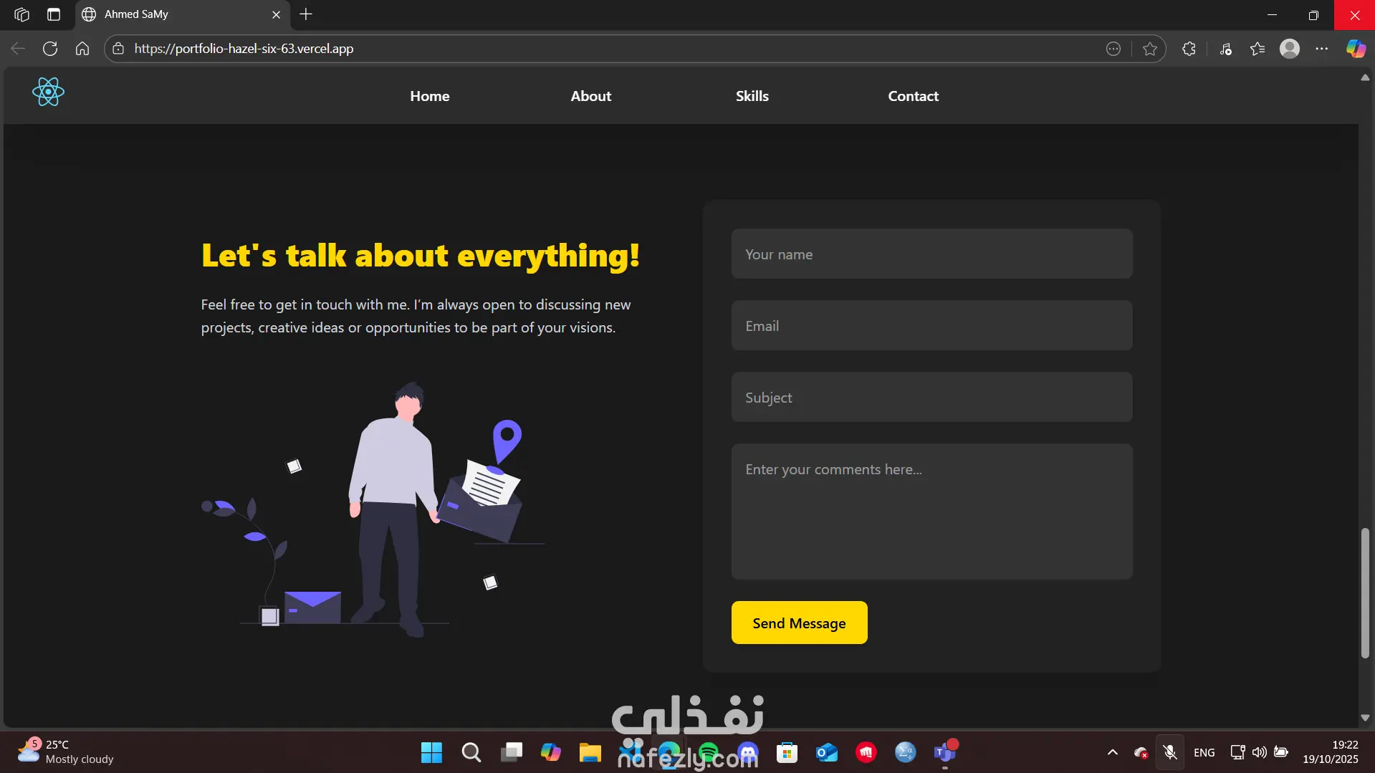Open Settings and more ellipsis menu
Screen dimensions: 1375x773
point(1322,49)
